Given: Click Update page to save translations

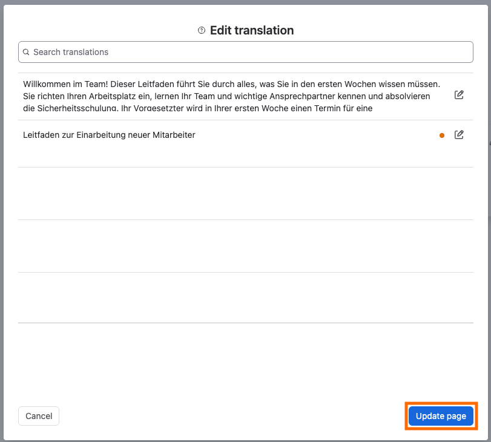Looking at the screenshot, I should (441, 416).
